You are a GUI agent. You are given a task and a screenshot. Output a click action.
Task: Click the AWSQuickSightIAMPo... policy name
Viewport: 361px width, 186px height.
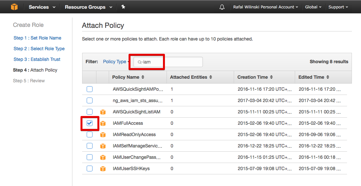pos(138,89)
